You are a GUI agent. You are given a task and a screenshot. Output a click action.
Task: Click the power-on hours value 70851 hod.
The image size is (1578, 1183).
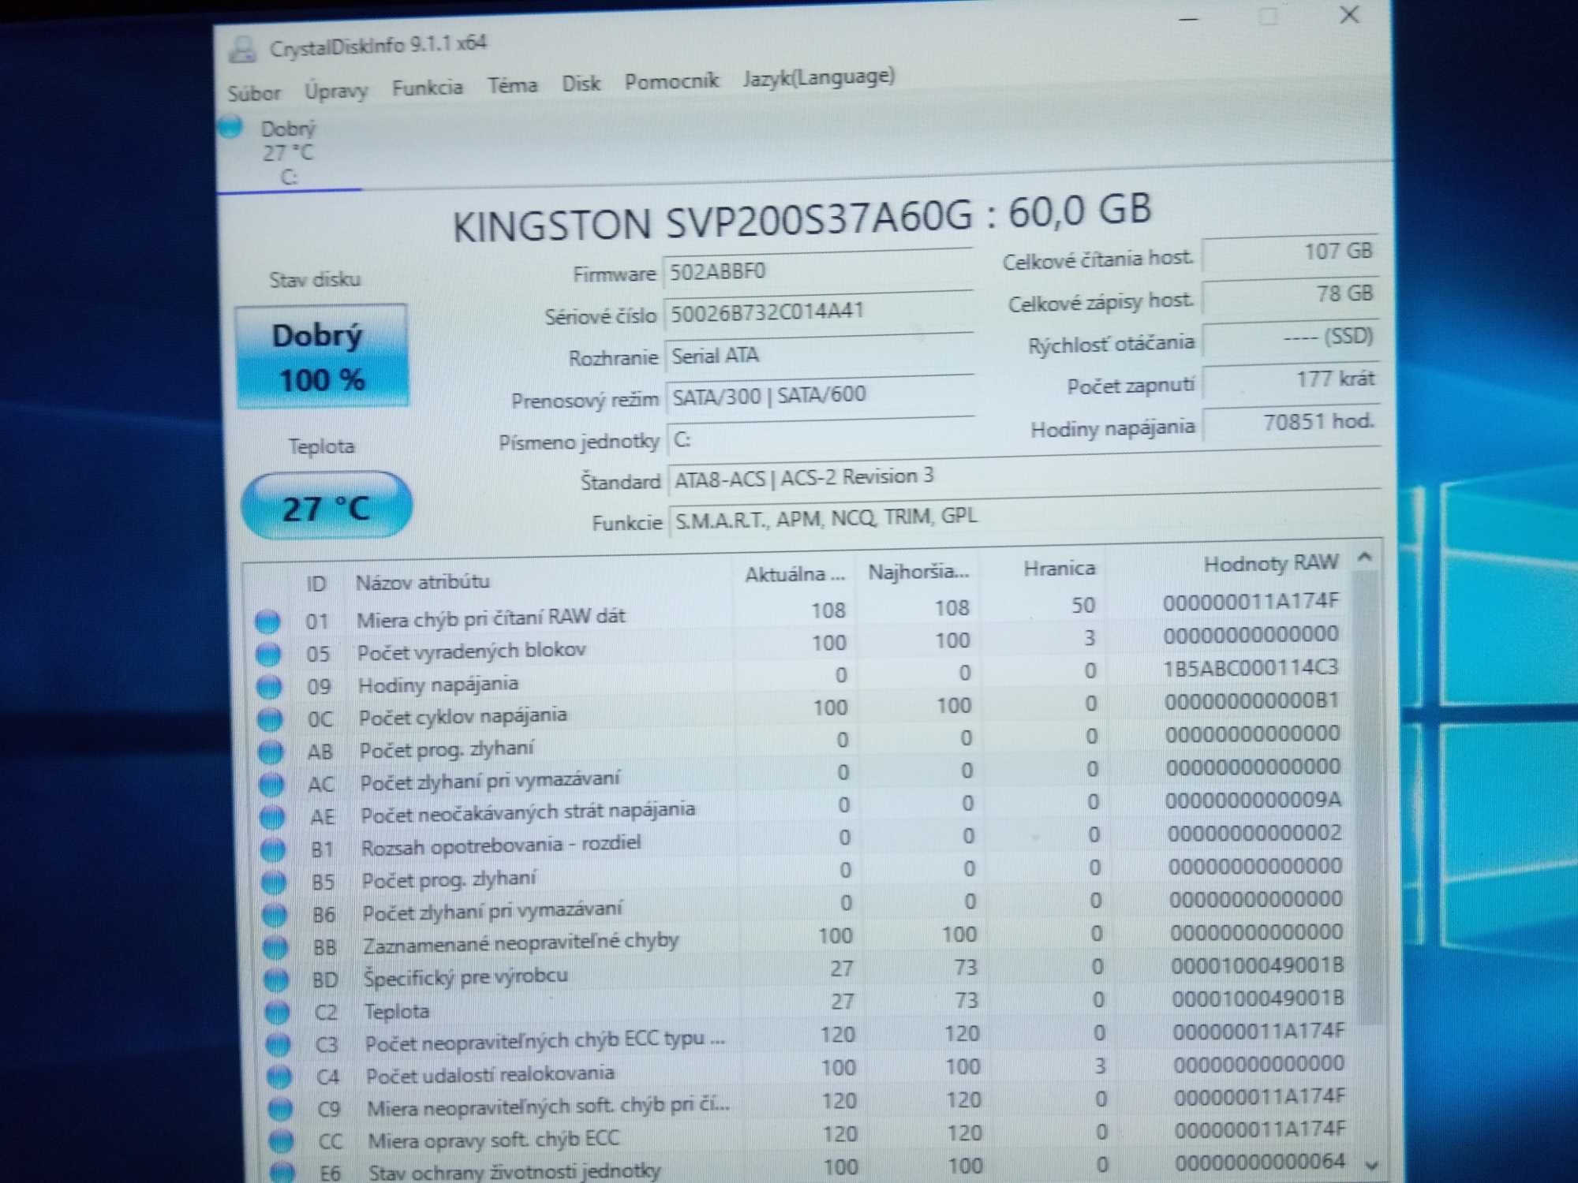pos(1292,423)
